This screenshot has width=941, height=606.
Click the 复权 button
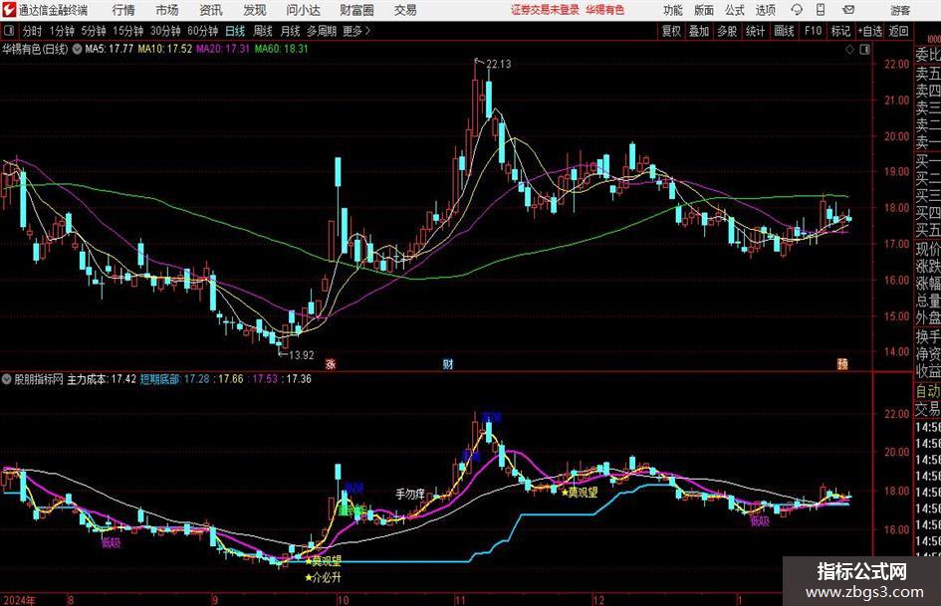(671, 31)
